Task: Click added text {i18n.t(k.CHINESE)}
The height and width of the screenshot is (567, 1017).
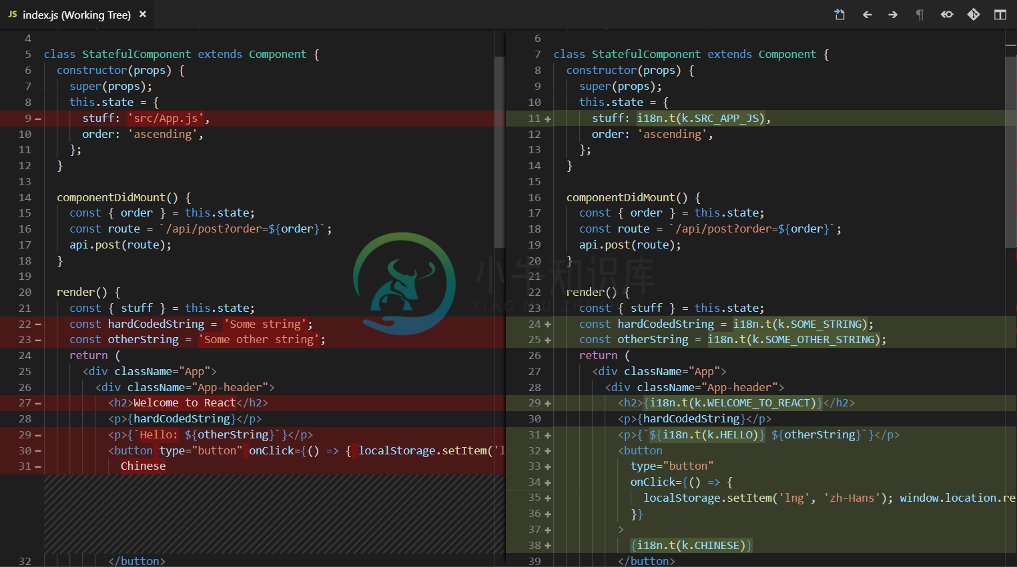Action: (x=691, y=545)
